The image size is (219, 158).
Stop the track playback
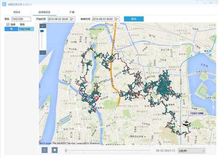[x=55, y=150]
